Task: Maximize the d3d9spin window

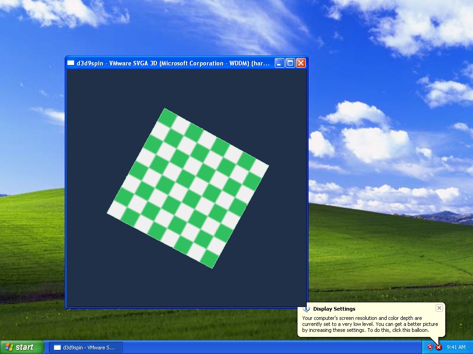Action: [x=290, y=63]
